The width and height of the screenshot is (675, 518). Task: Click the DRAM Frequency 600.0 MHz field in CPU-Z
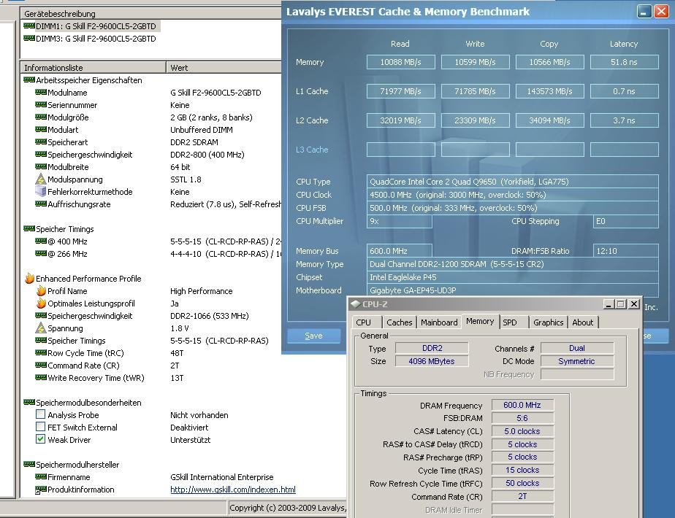coord(522,405)
